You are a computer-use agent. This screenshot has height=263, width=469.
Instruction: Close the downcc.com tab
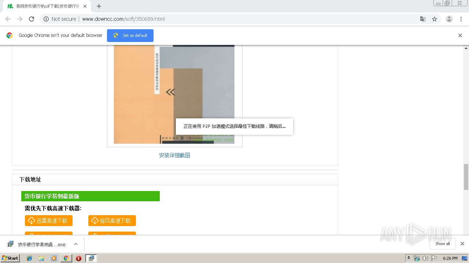(85, 6)
